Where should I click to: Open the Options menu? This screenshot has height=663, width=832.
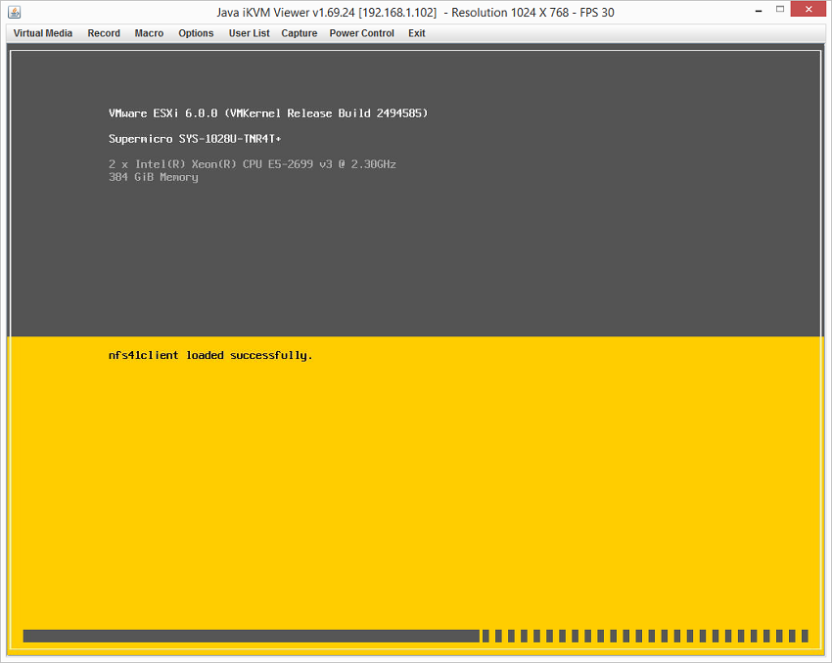196,33
